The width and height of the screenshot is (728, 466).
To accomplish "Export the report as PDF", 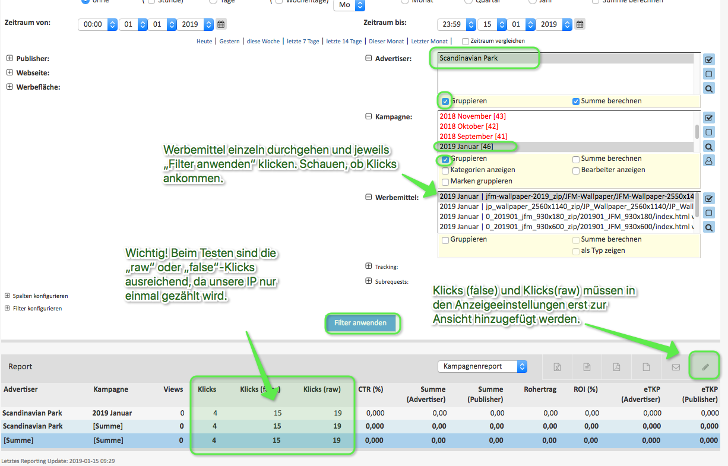I will (616, 367).
